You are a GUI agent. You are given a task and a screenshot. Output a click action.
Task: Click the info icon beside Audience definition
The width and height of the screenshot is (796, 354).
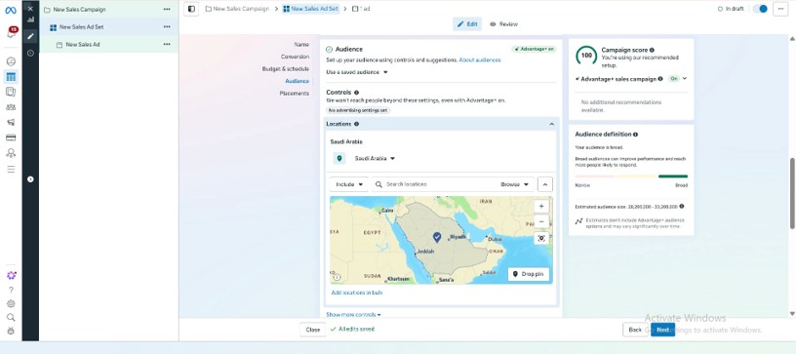point(636,135)
